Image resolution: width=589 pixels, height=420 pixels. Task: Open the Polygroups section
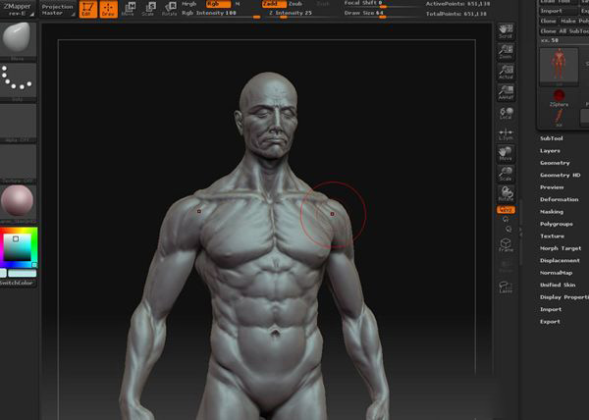[557, 224]
